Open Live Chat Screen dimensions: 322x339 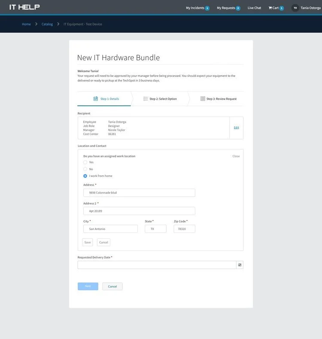[x=254, y=8]
